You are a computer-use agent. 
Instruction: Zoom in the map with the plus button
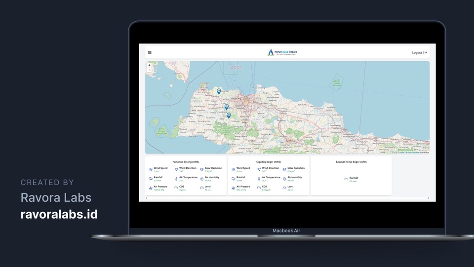coord(149,65)
